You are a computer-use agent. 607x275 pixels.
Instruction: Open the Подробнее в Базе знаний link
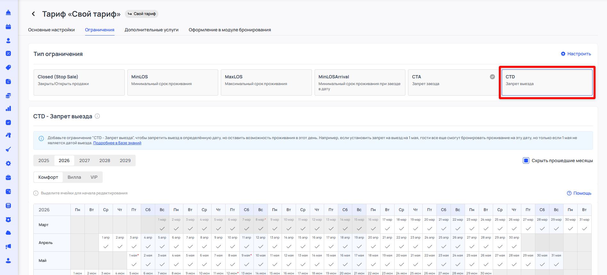click(x=117, y=143)
